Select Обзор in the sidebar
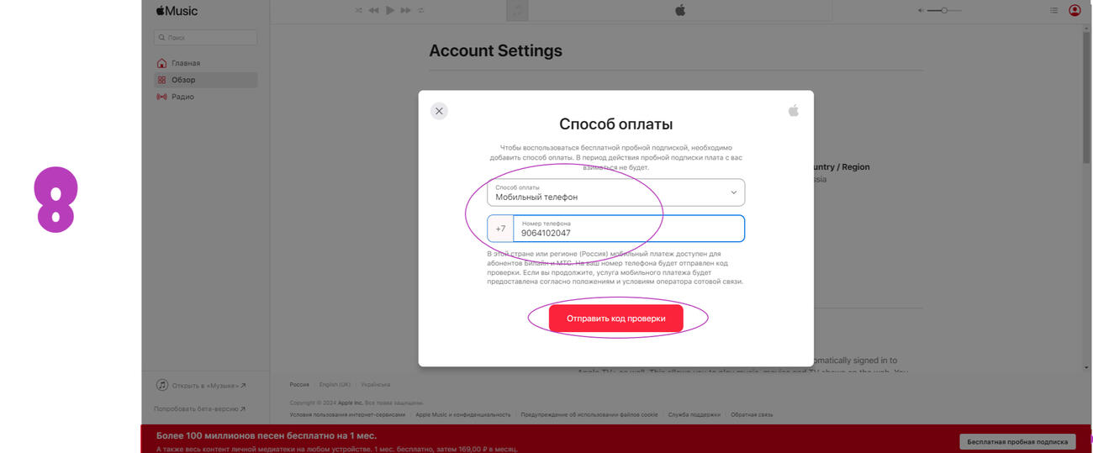This screenshot has height=453, width=1093. (183, 80)
